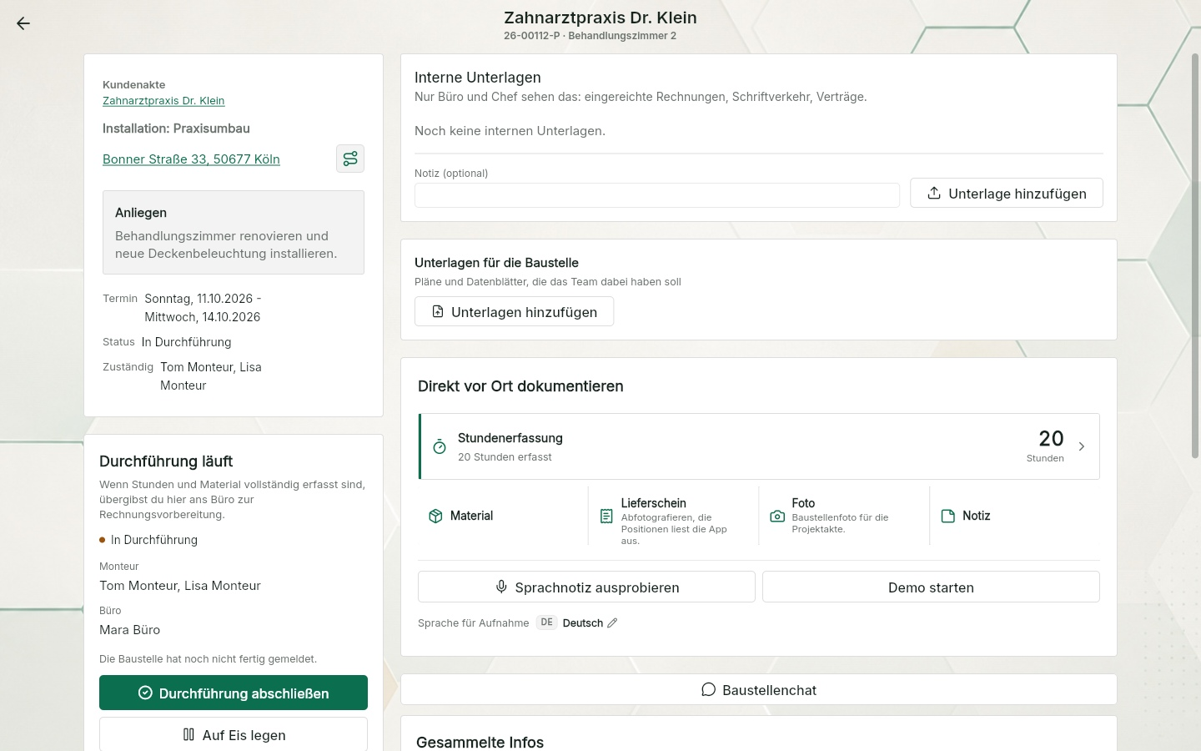Click the status text 'In Durchführung' with orange dot
1201x751 pixels.
click(148, 540)
